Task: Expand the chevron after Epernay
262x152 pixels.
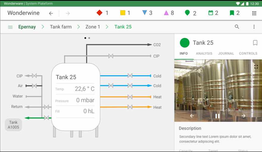Action: tap(43, 27)
